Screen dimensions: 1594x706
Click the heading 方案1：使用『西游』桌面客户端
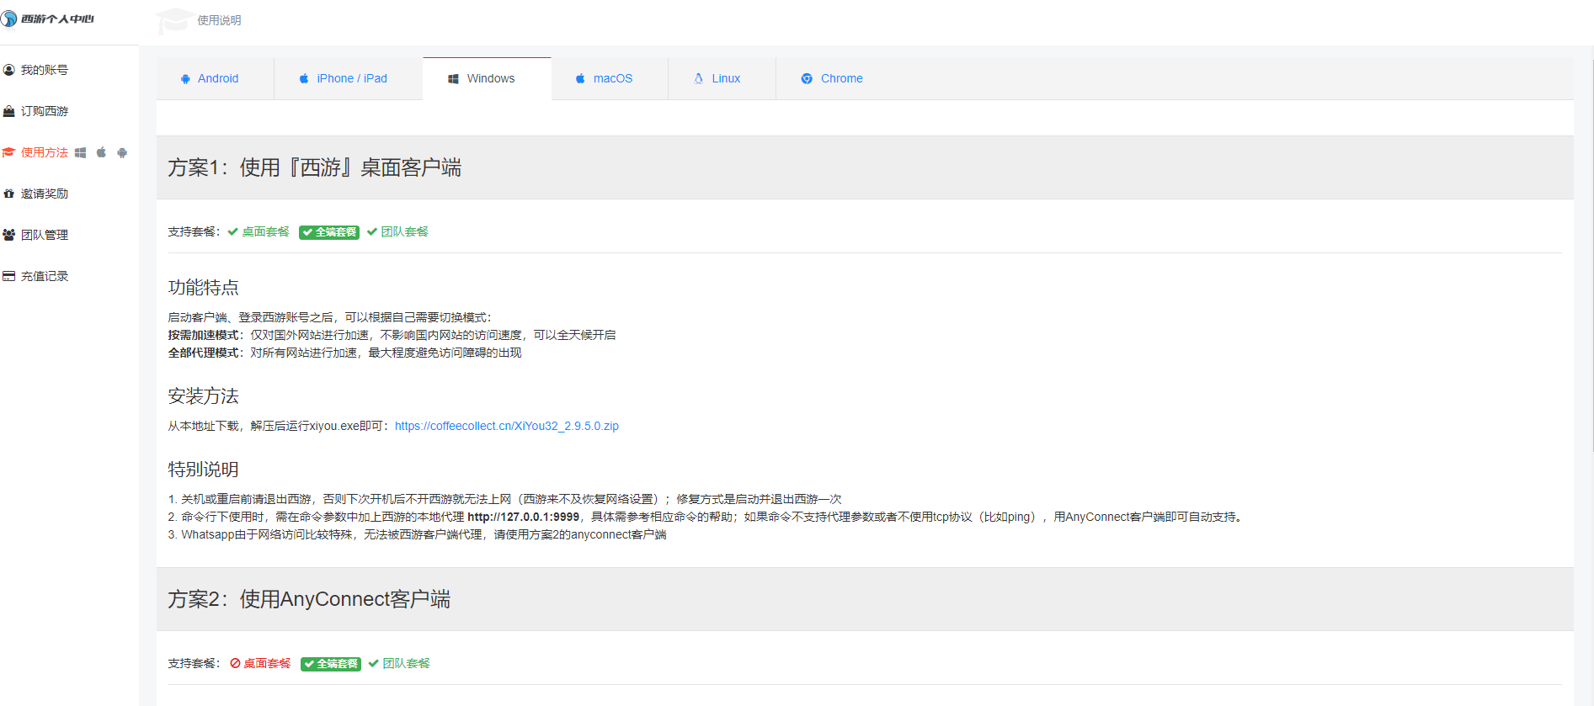[x=314, y=167]
